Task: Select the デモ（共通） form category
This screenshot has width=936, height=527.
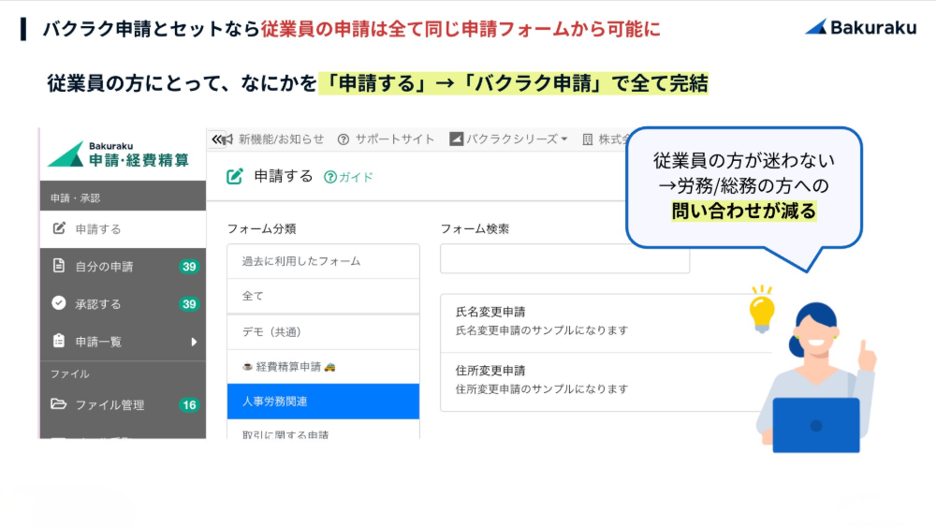Action: [323, 332]
